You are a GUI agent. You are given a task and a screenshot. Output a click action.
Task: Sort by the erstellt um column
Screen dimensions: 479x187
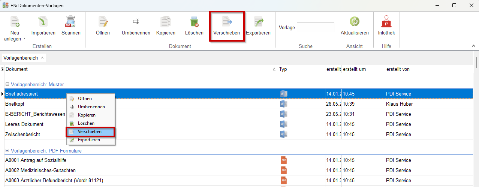point(363,69)
